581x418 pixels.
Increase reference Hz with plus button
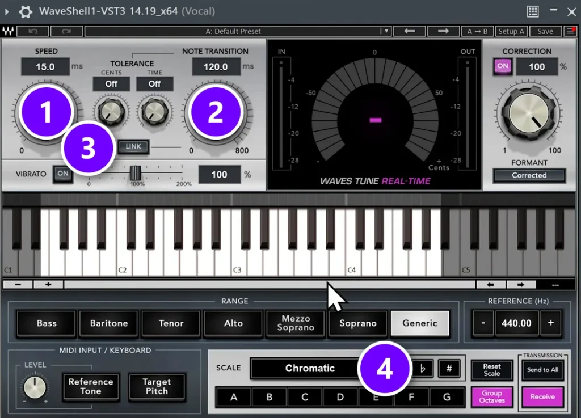click(550, 323)
